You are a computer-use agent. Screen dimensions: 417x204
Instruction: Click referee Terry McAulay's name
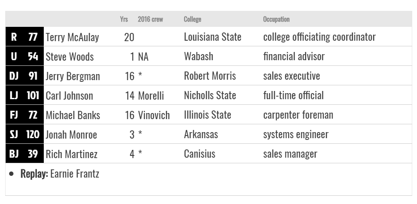[72, 37]
